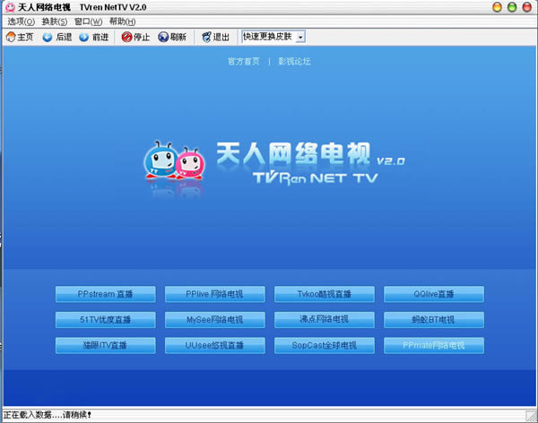Visit the 官方首页 link
Screen dimensions: 538x423
[243, 62]
